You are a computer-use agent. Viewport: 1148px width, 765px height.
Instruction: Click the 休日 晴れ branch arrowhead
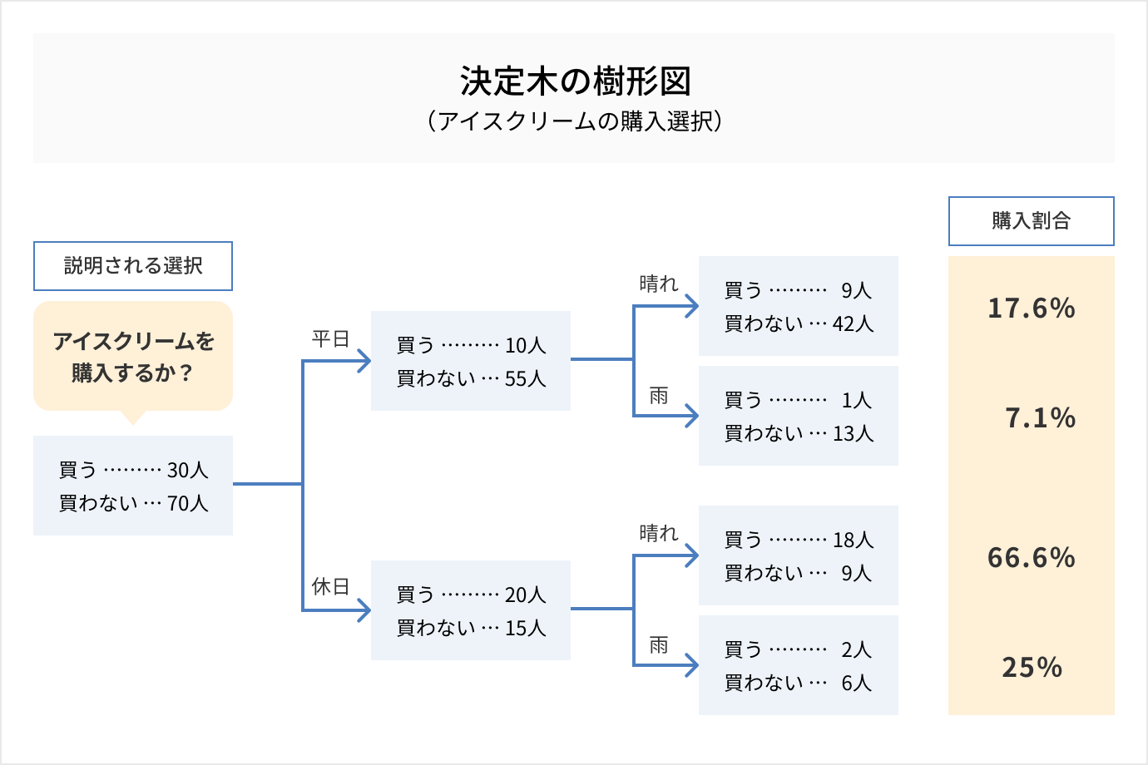692,555
